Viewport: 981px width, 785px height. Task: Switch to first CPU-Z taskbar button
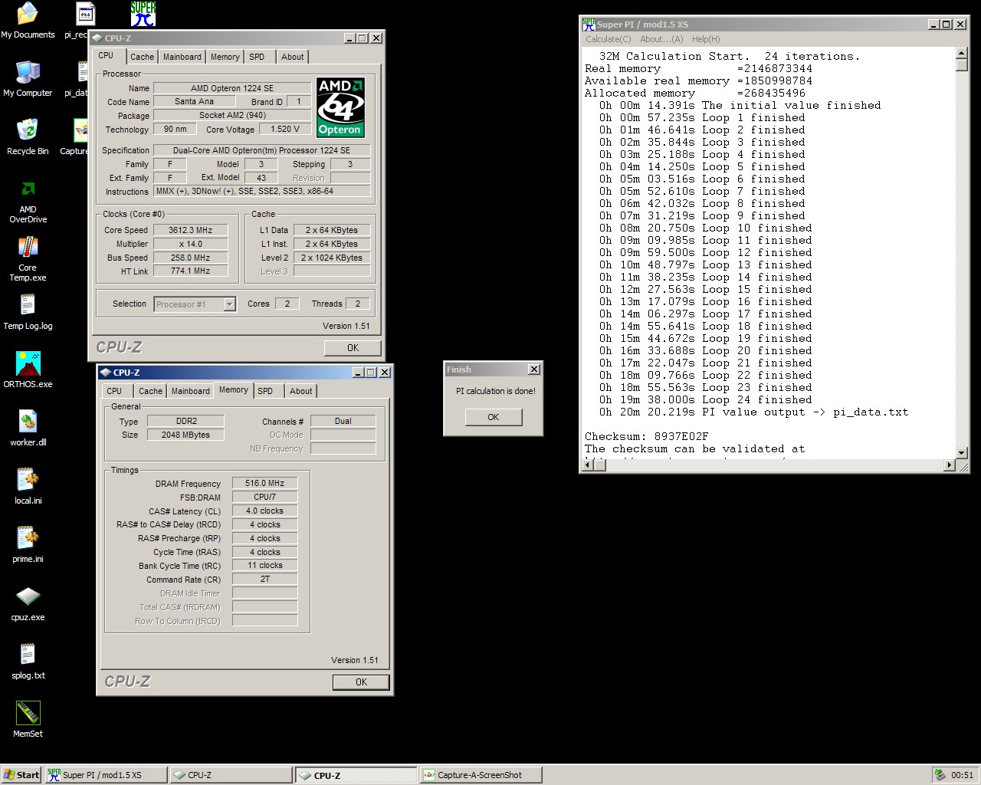tap(231, 775)
